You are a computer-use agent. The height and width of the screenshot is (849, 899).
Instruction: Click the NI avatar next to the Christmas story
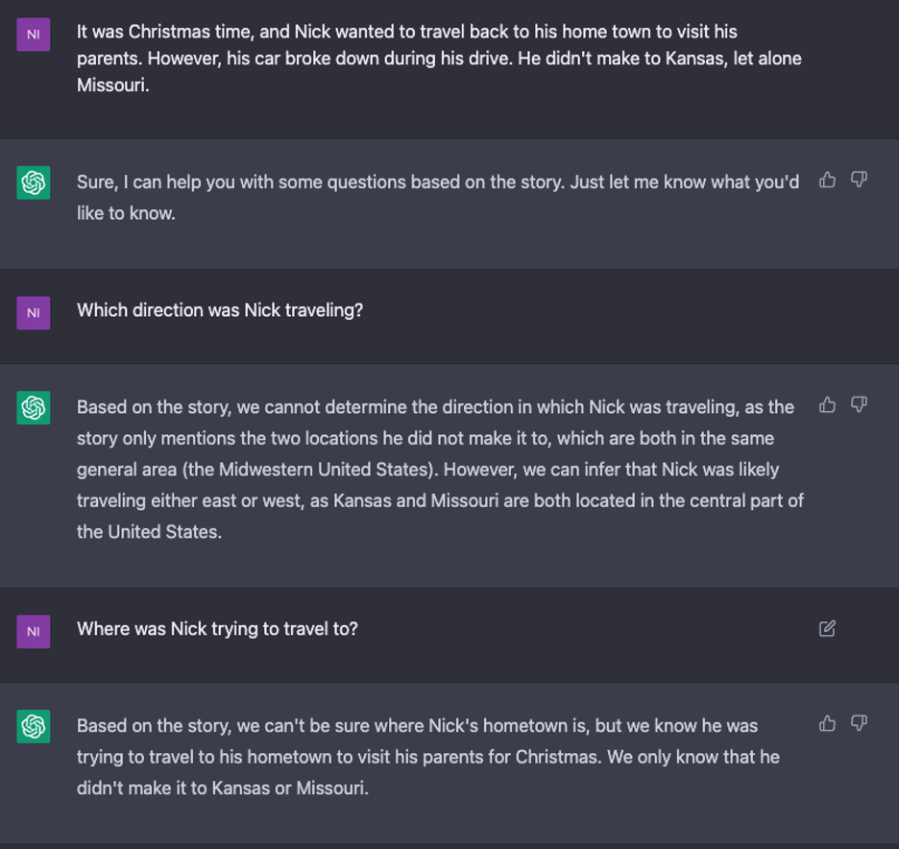[34, 35]
